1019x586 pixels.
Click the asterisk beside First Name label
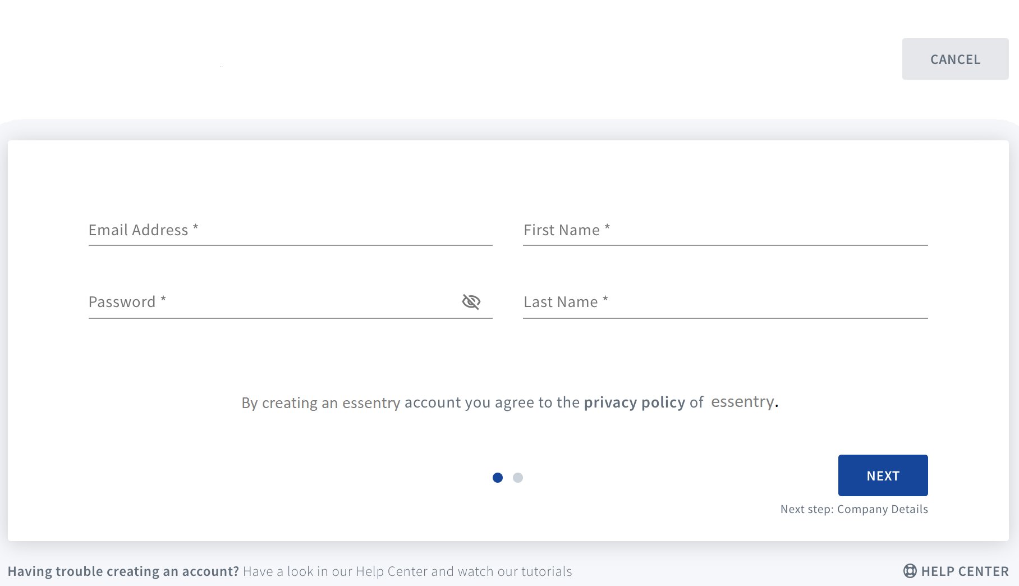click(607, 227)
